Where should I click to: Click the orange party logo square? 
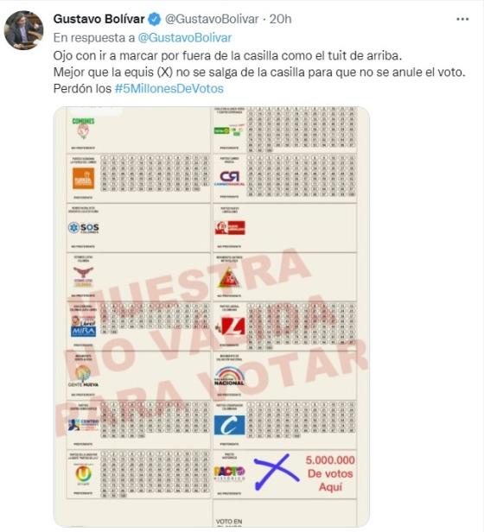coord(83,179)
